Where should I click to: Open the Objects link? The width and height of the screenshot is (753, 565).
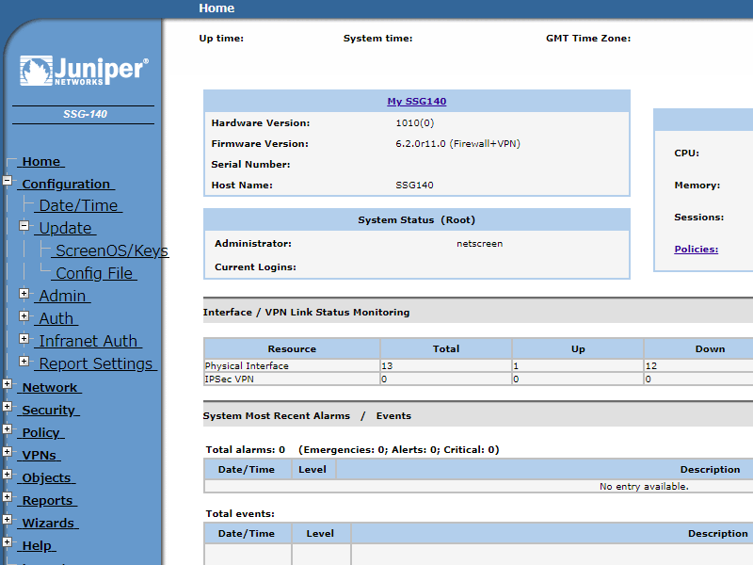tap(46, 477)
